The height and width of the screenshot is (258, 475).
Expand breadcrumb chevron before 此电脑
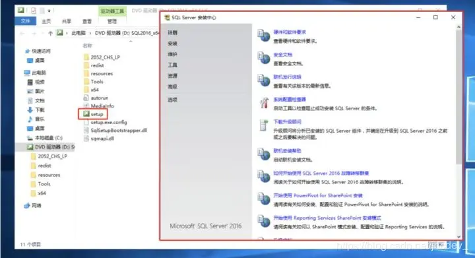click(67, 33)
